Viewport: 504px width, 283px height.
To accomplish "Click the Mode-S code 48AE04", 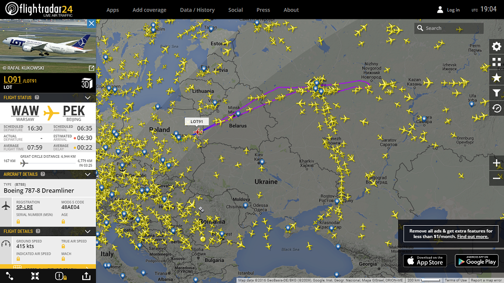I will (x=71, y=207).
